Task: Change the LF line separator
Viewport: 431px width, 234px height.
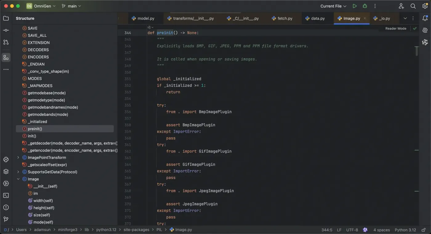Action: click(x=339, y=230)
